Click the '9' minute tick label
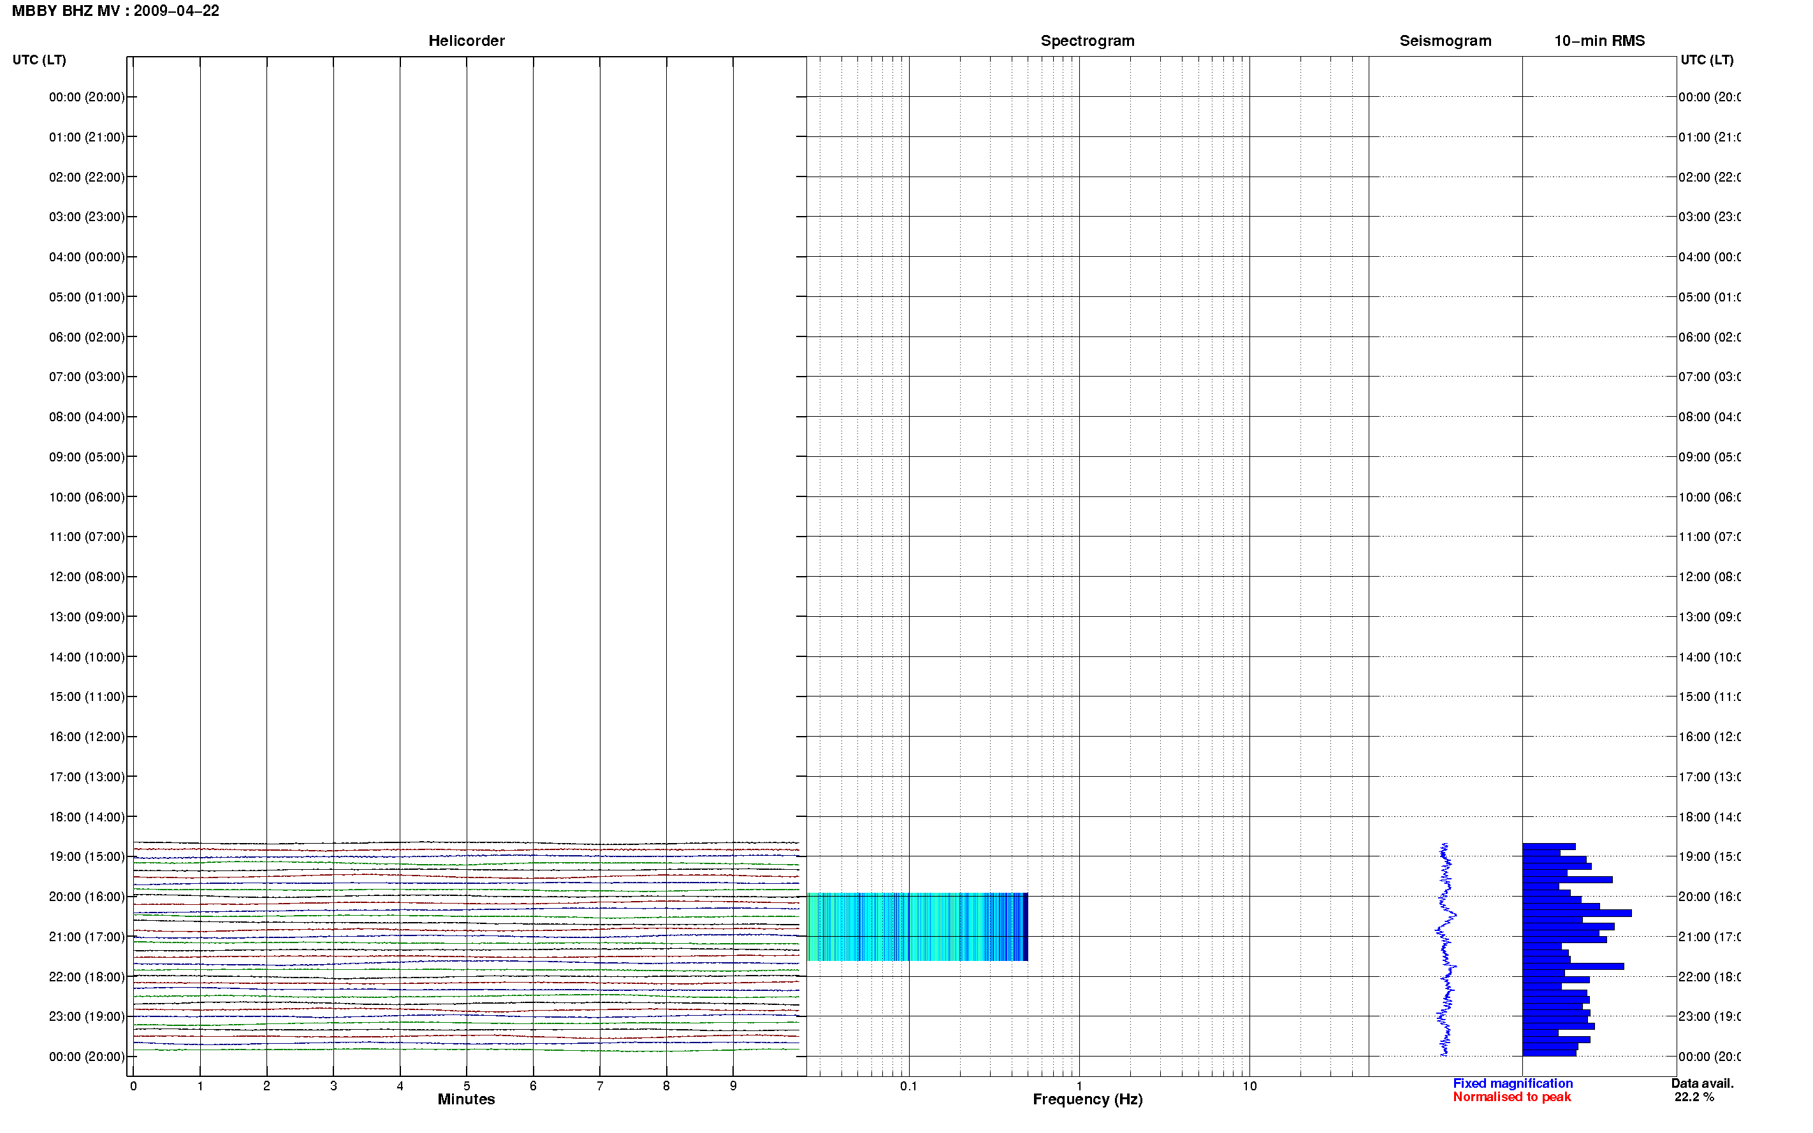 pos(733,1086)
